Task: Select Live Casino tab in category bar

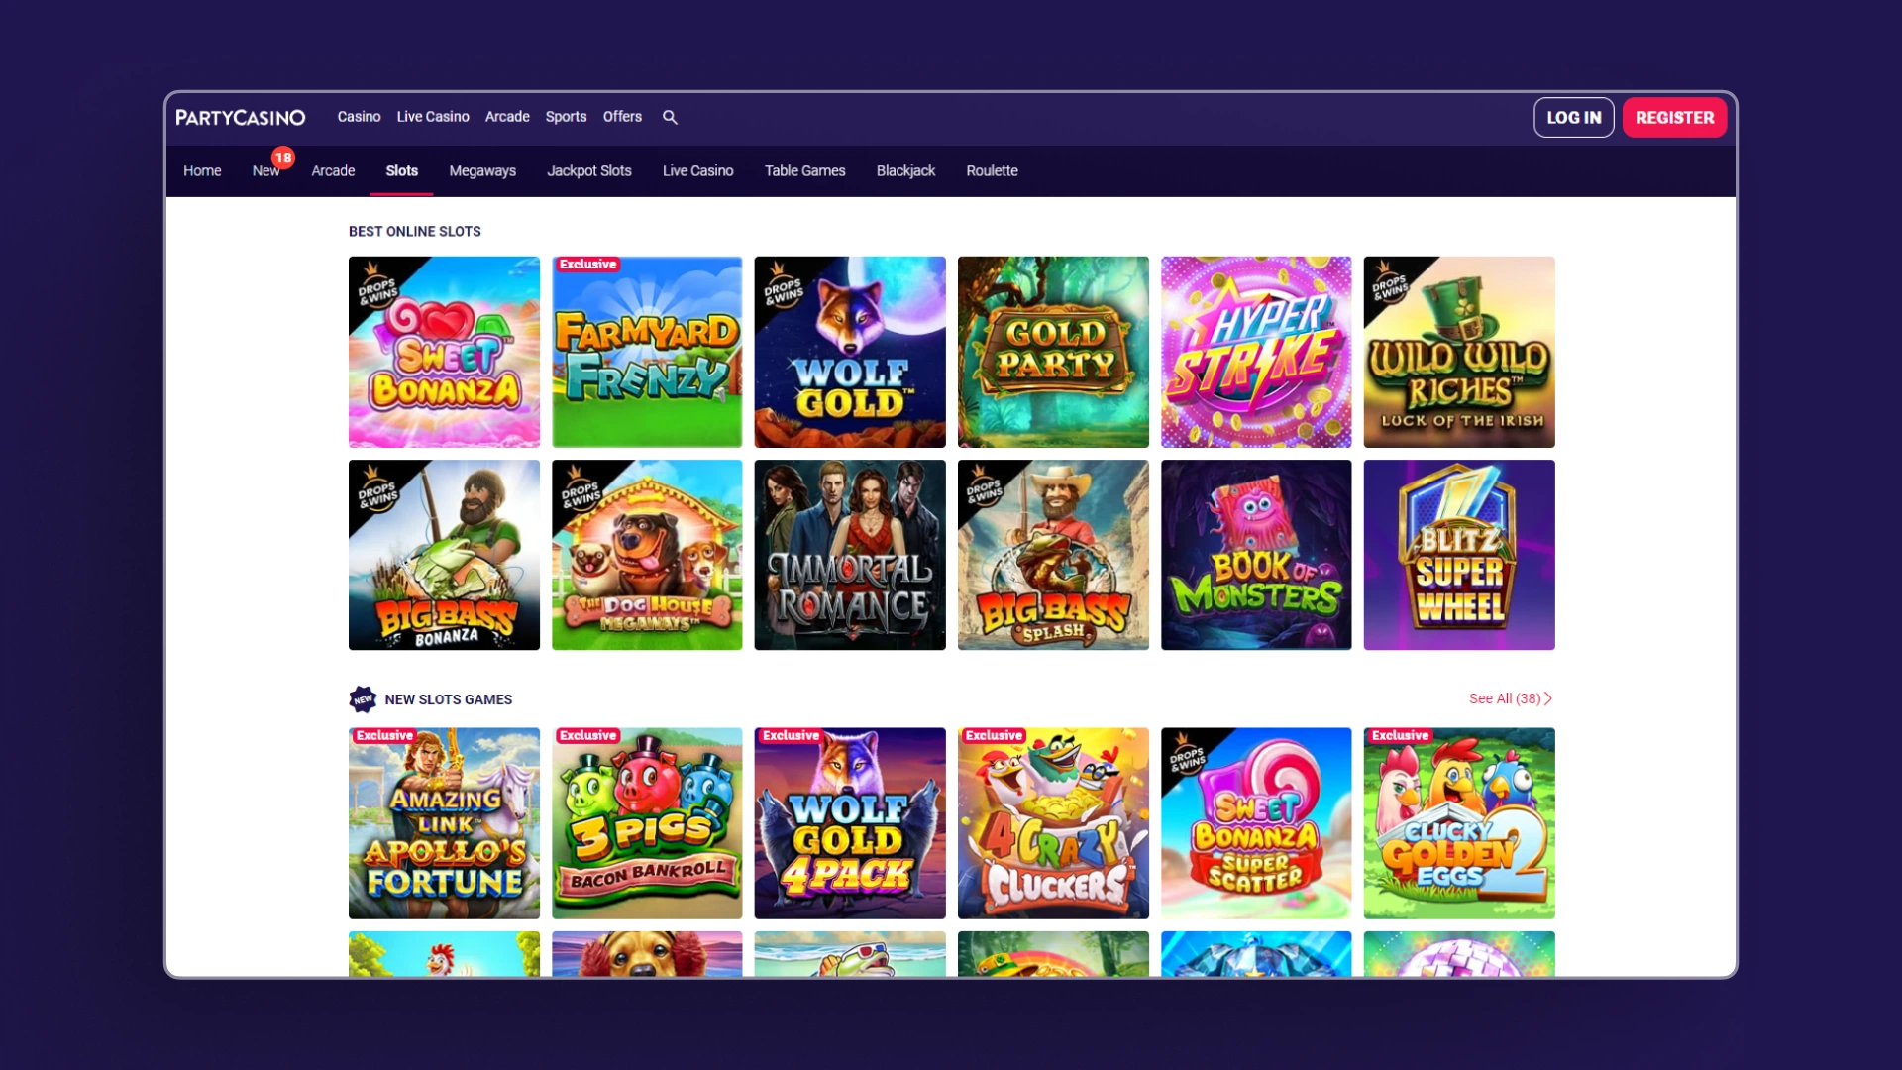Action: point(697,171)
